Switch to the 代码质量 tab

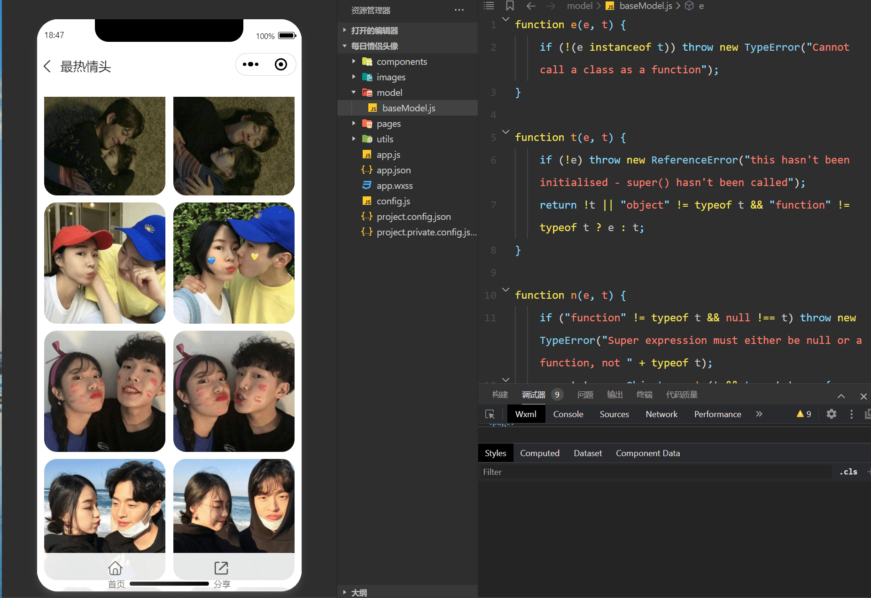(682, 395)
